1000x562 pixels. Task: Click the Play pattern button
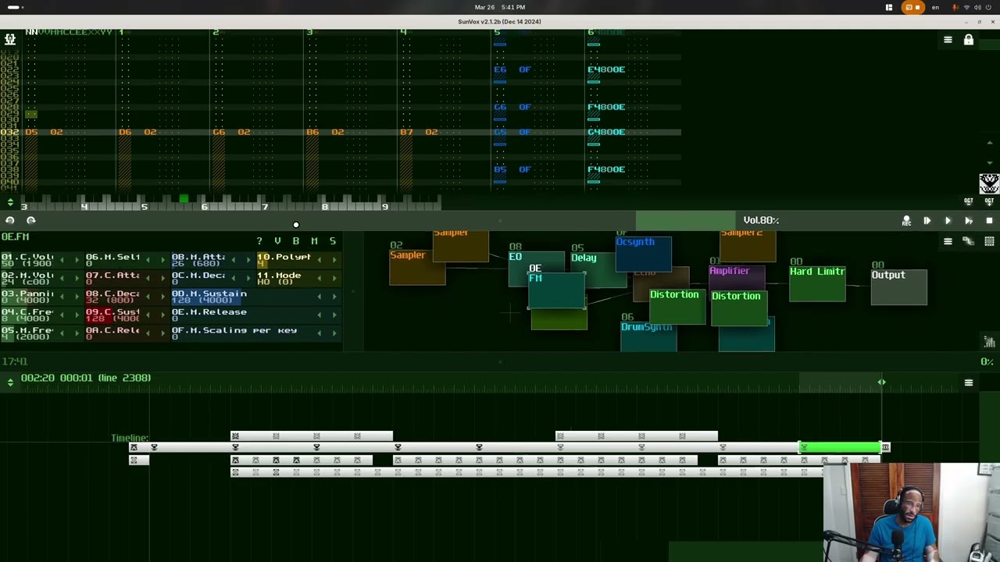[969, 221]
